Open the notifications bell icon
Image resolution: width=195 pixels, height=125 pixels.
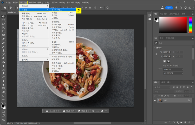(x=176, y=8)
